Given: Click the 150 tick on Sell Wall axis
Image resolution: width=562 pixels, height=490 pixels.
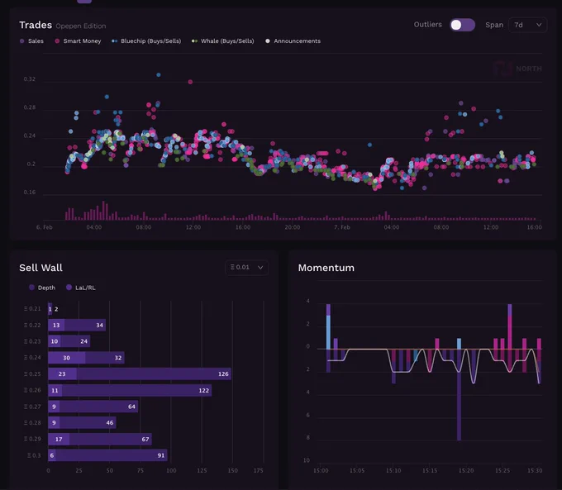Looking at the screenshot, I should (232, 471).
